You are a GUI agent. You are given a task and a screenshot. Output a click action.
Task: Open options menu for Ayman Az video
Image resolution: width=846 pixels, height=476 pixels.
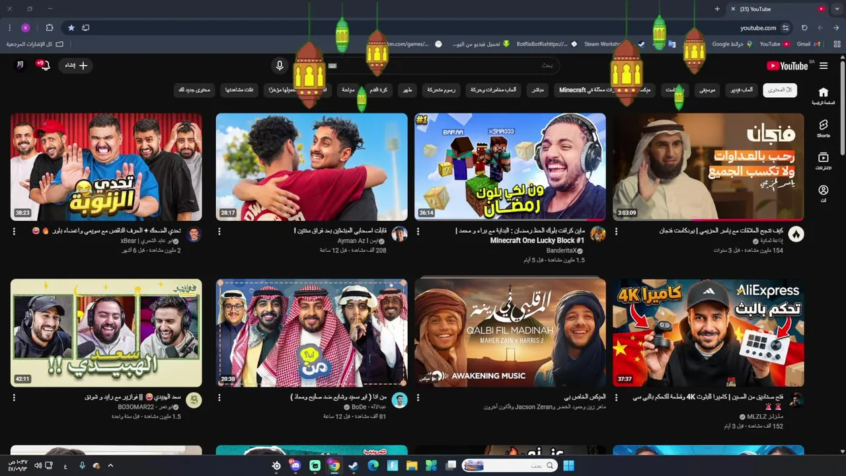219,231
